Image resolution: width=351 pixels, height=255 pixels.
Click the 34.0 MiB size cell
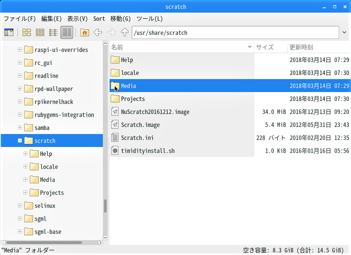274,112
